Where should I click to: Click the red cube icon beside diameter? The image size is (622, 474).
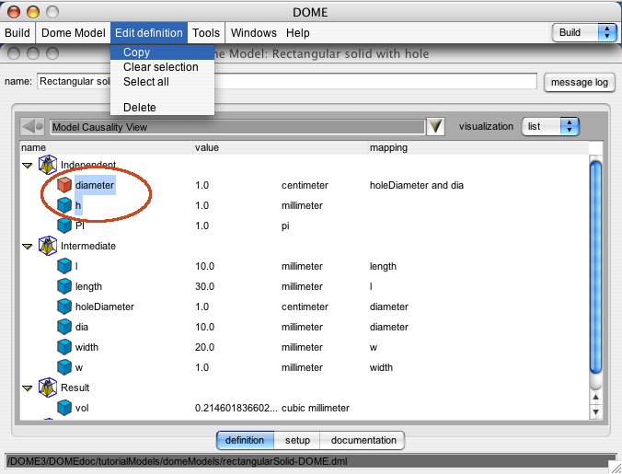coord(64,185)
